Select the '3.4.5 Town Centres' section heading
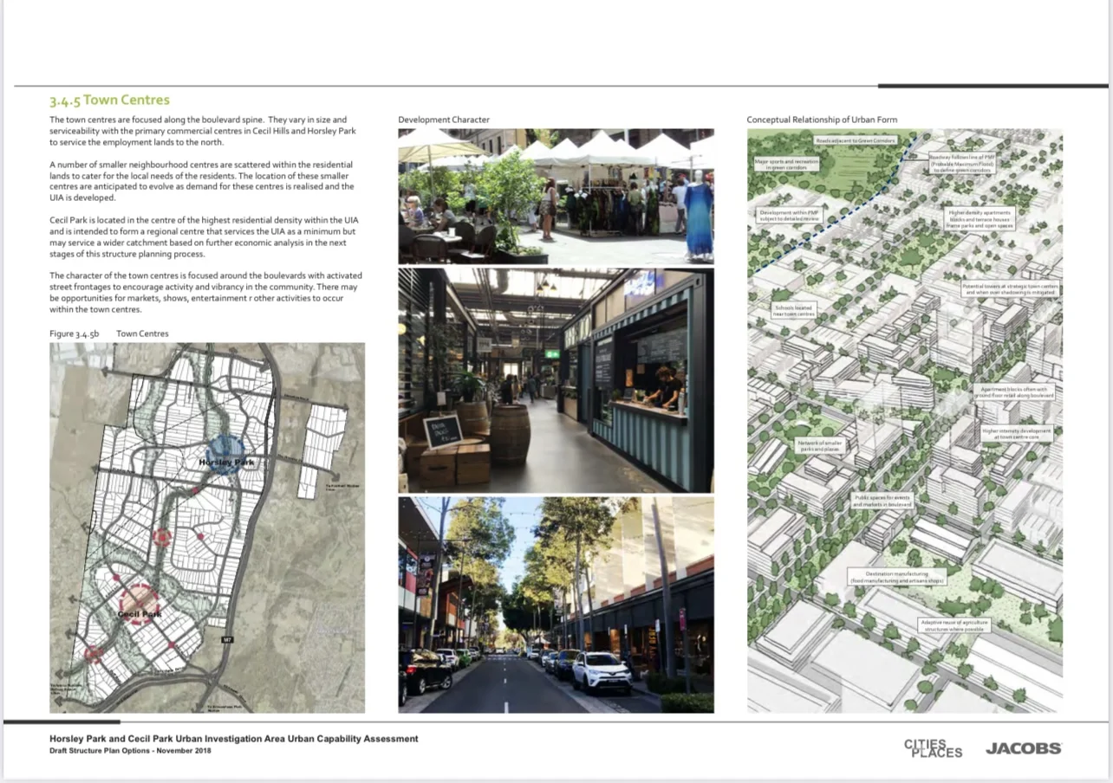The width and height of the screenshot is (1113, 783). point(109,100)
